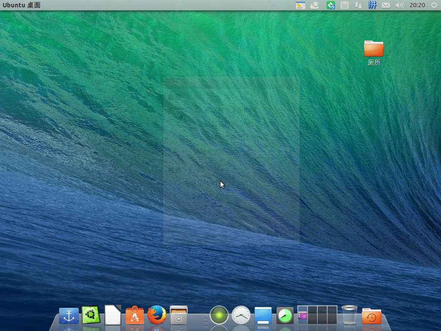Image resolution: width=441 pixels, height=331 pixels.
Task: Launch the green Ubuntu logo app in the dock
Action: pos(91,315)
